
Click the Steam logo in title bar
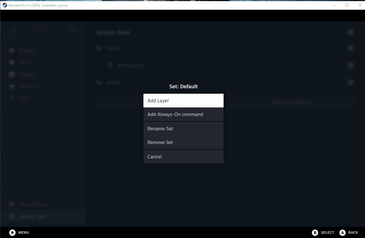click(x=5, y=5)
